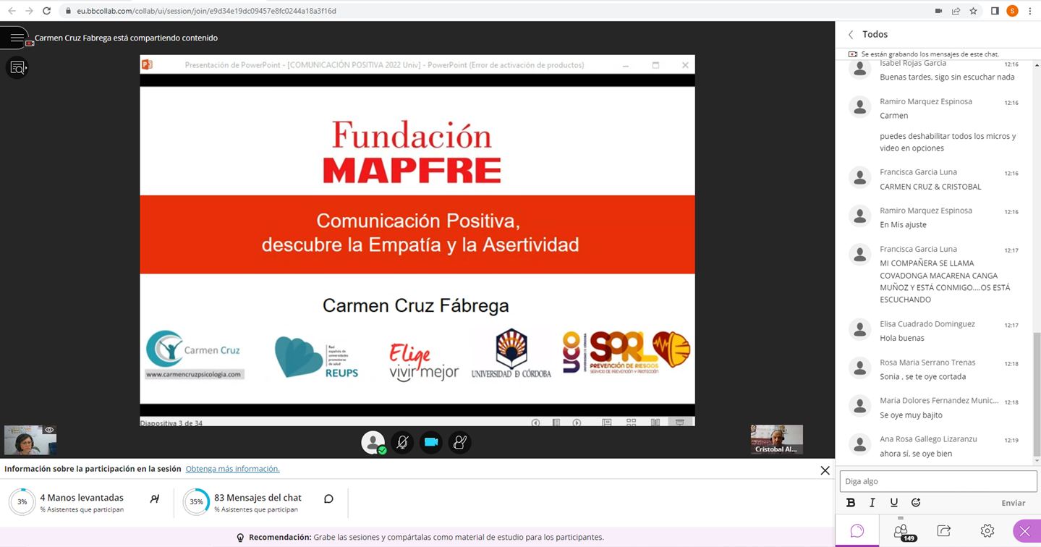This screenshot has width=1041, height=547.
Task: Switch to the Attendees tab with 149 badge
Action: click(x=901, y=531)
